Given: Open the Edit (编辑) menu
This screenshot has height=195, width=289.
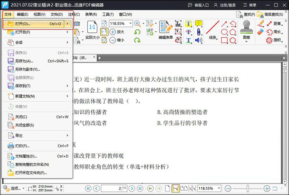Looking at the screenshot, I should click(x=22, y=14).
